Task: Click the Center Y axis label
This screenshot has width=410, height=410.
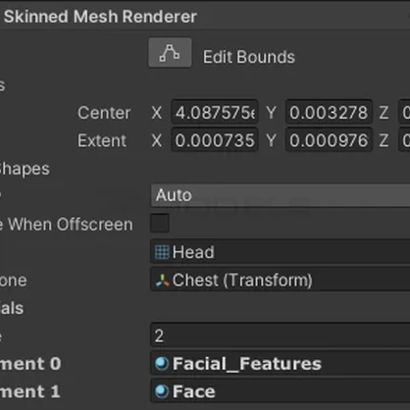Action: (272, 113)
